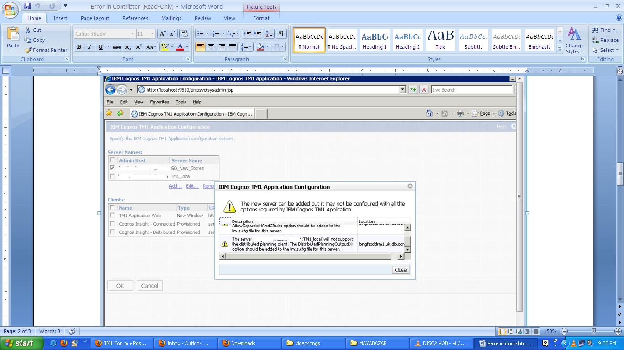
Task: Align text to the right
Action: [222, 47]
